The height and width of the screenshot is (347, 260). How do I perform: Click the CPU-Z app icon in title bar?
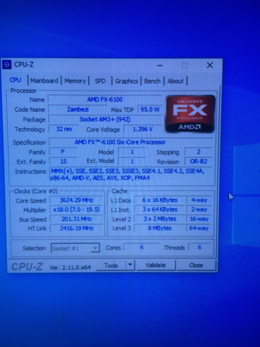point(7,65)
